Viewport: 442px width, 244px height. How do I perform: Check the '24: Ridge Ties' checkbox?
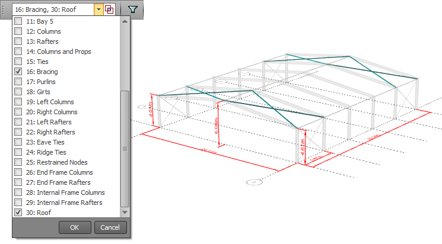18,152
